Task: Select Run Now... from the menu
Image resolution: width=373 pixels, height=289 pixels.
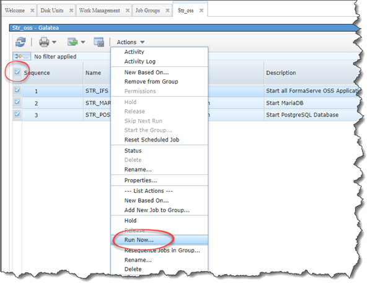Action: (x=139, y=239)
